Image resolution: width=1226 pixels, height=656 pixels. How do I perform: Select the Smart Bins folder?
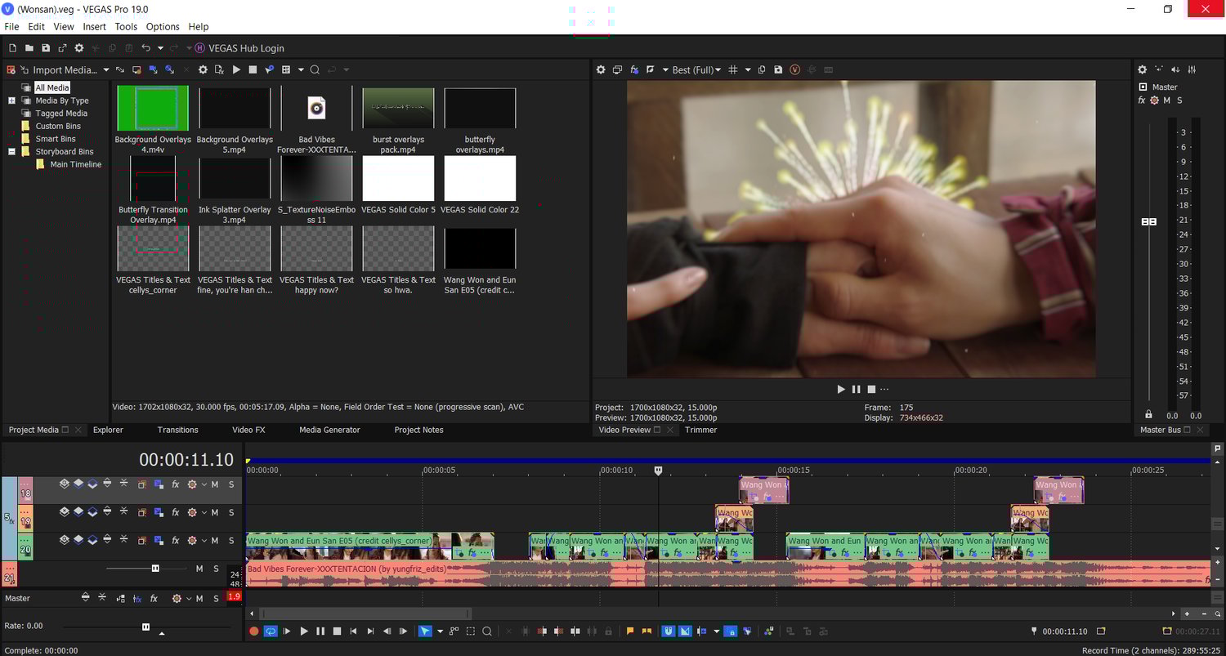[x=55, y=139]
